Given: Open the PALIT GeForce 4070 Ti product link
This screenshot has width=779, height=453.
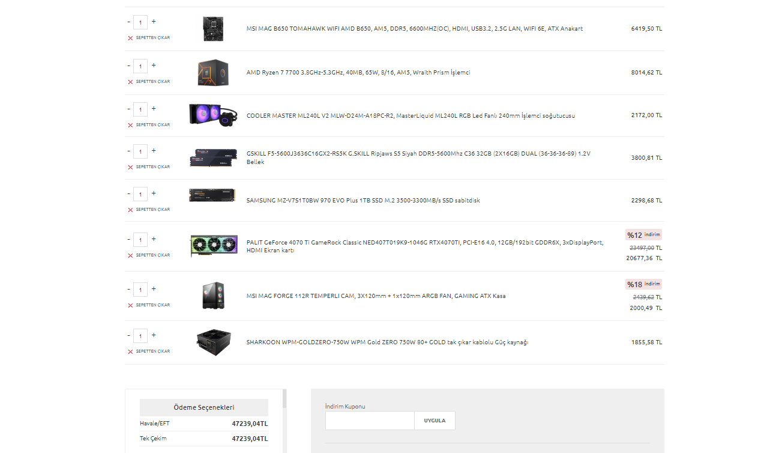Looking at the screenshot, I should (x=425, y=247).
